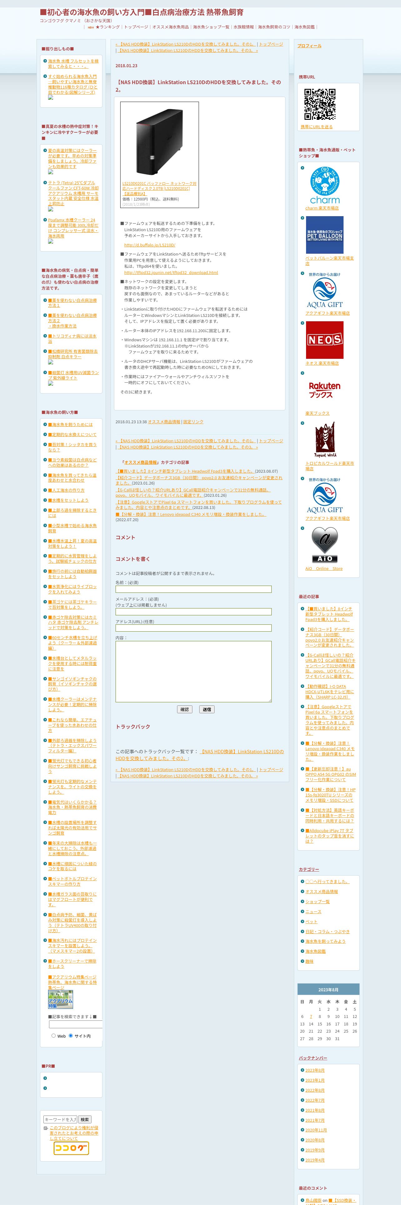Open the アクアリウム特集 banner thumbnail
401x1205 pixels.
[61, 1000]
